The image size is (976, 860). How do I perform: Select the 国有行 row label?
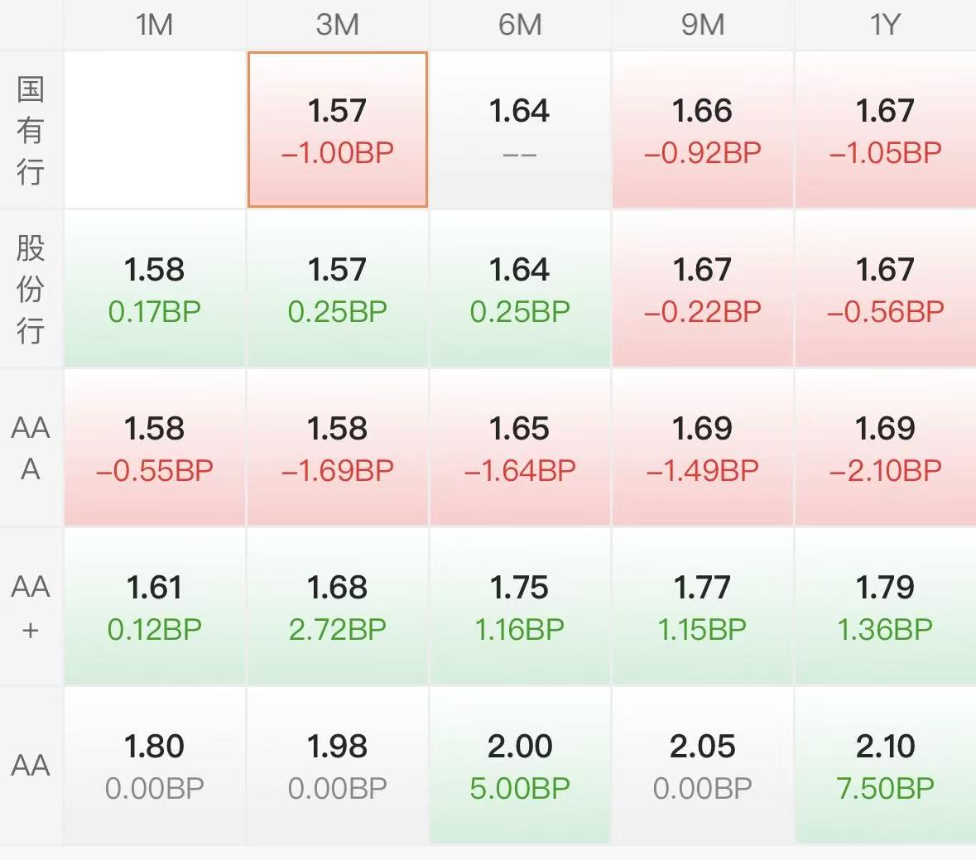pyautogui.click(x=31, y=130)
